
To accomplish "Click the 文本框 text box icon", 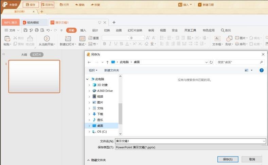I will (x=217, y=38).
